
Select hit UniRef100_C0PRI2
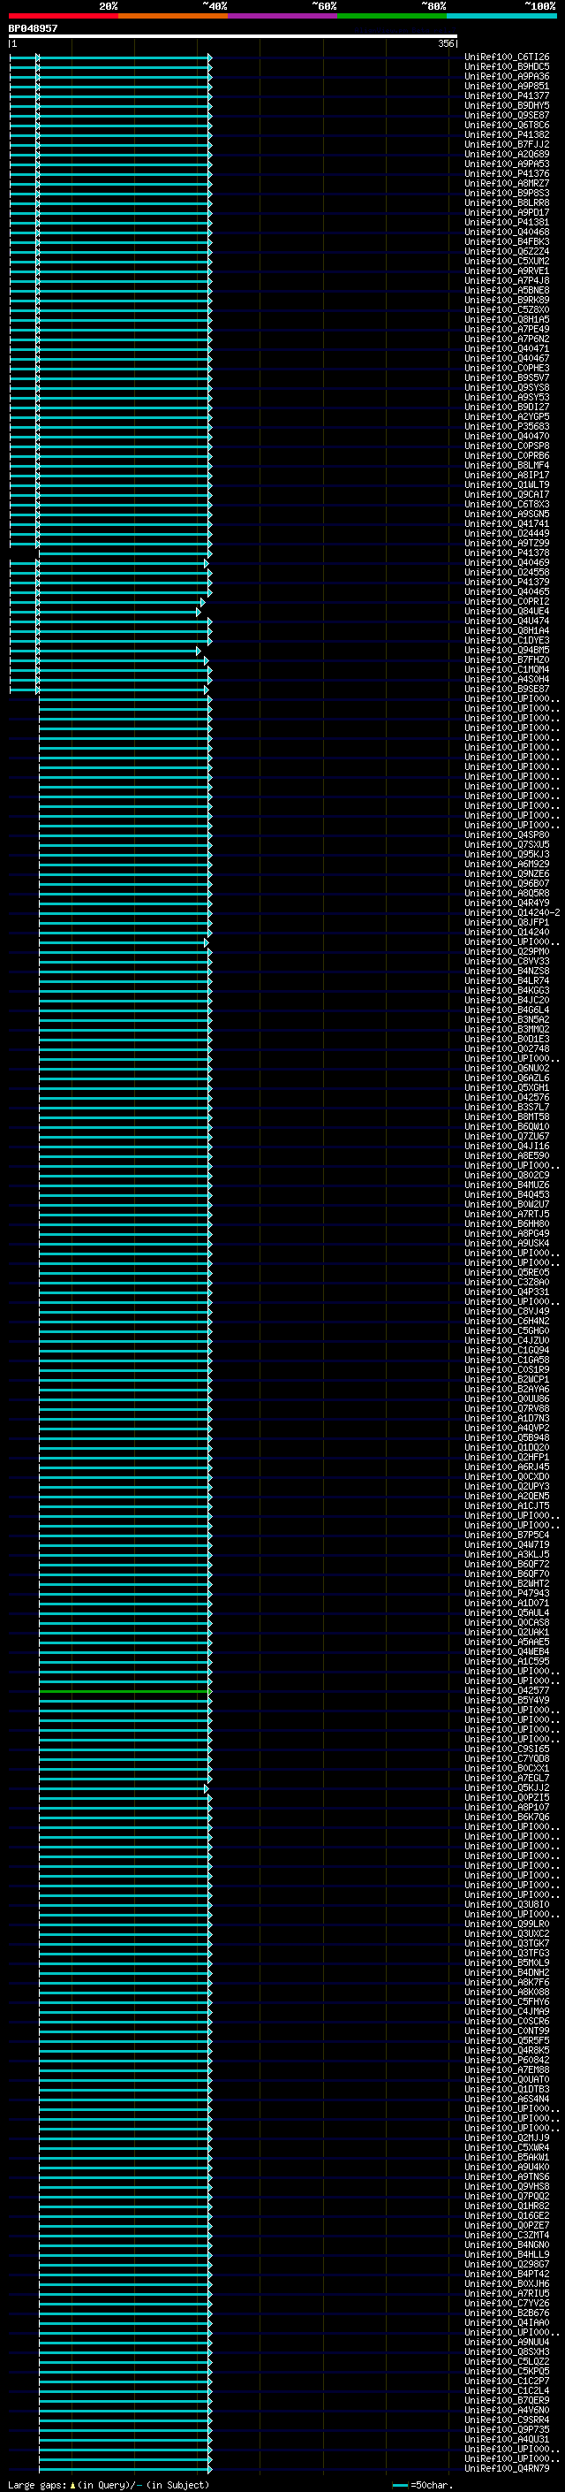coord(507,602)
